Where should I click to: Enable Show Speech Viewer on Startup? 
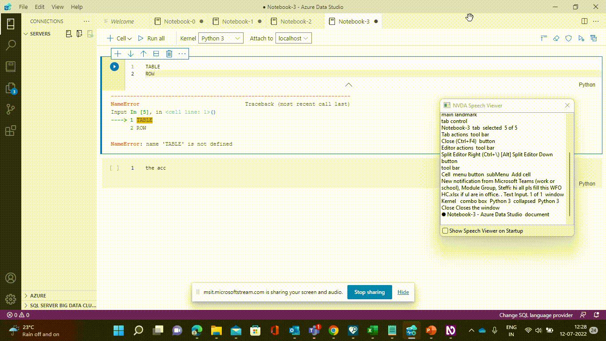pos(445,230)
